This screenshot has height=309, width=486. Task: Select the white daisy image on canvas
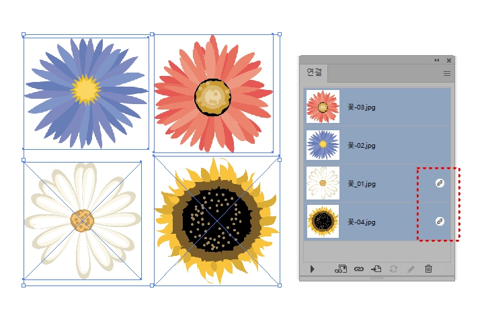click(x=83, y=220)
